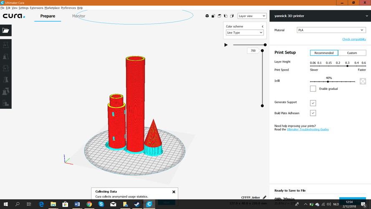Collapse the Color scheme panel
The width and height of the screenshot is (371, 209).
262,26
